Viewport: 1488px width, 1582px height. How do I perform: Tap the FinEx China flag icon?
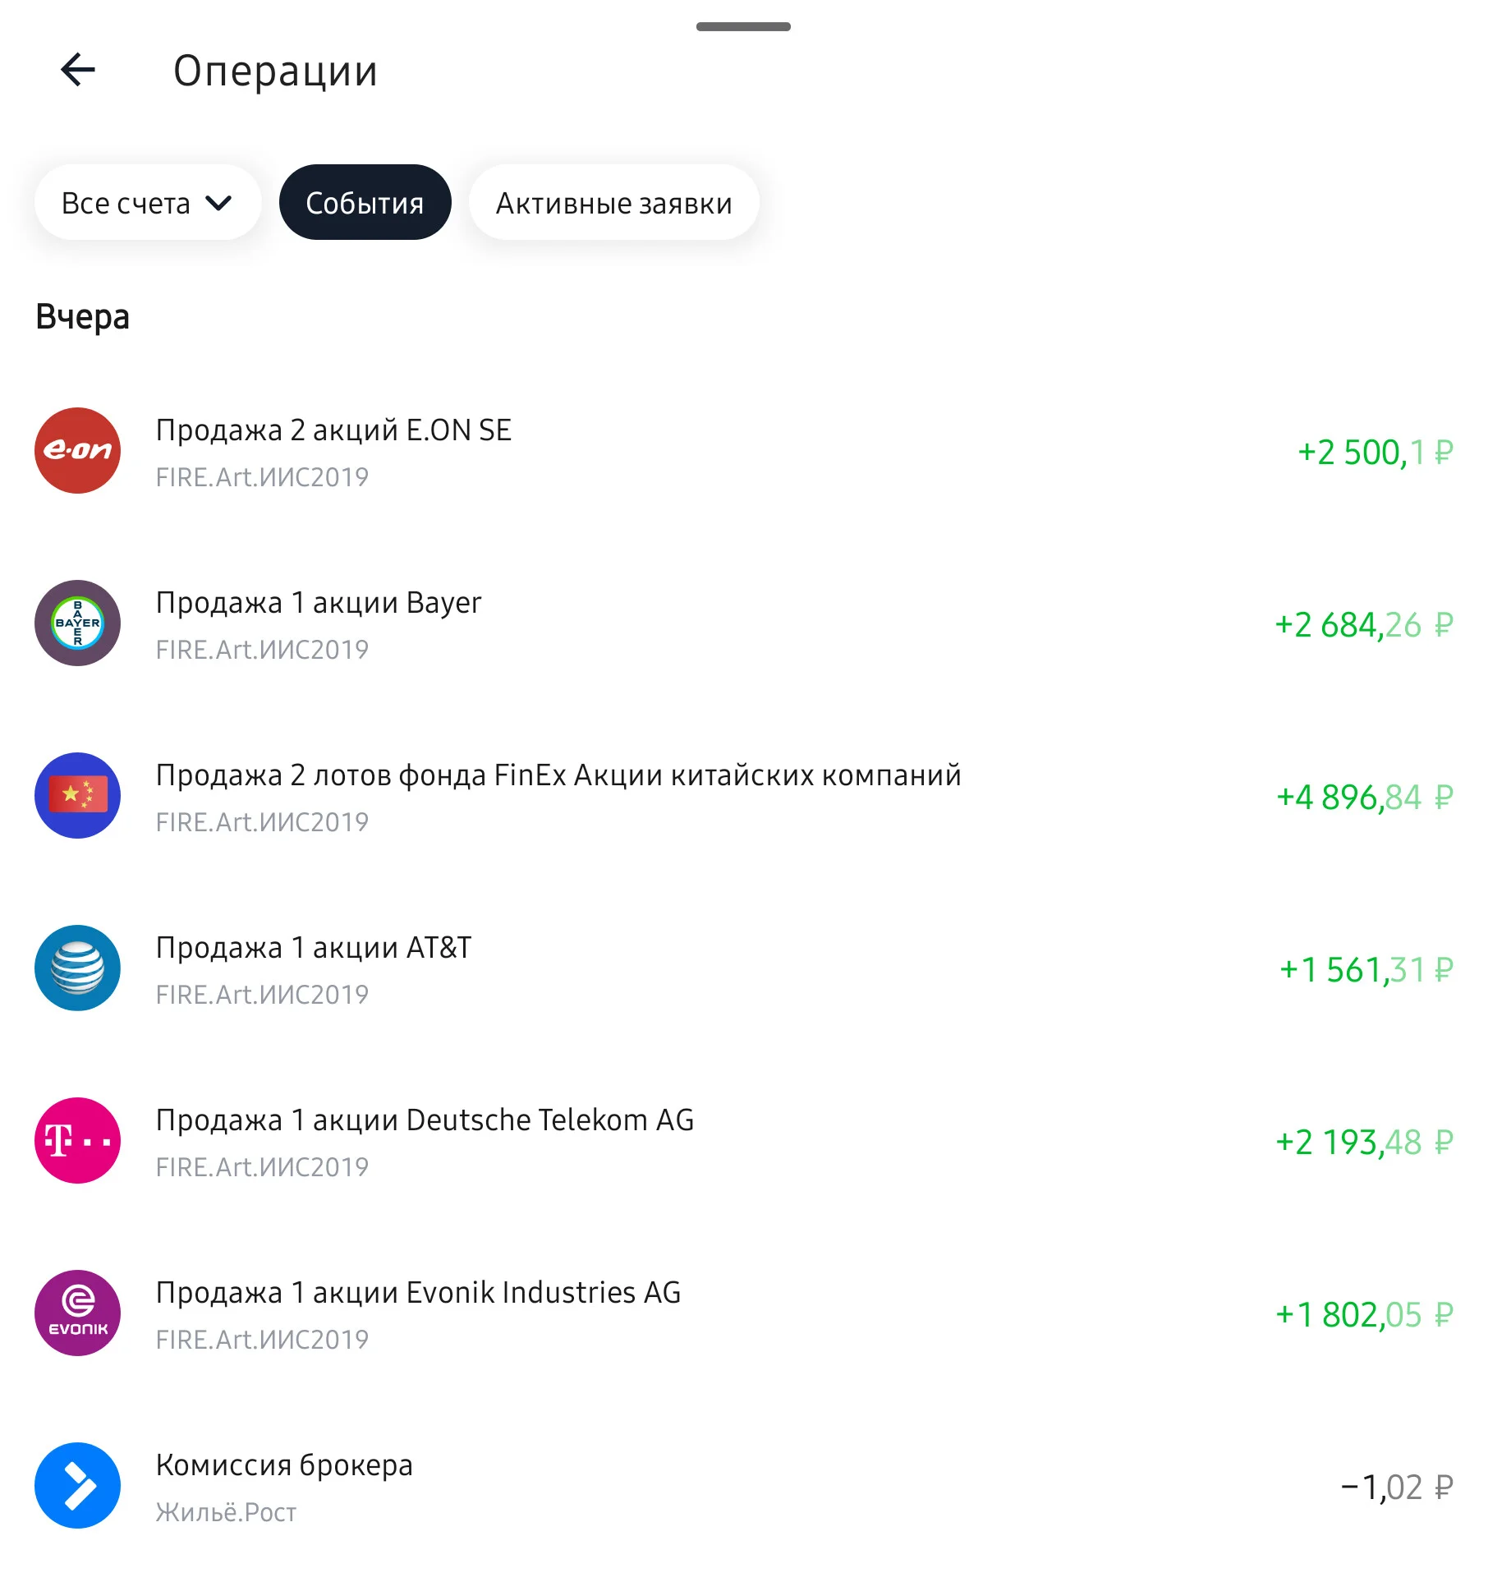coord(77,795)
